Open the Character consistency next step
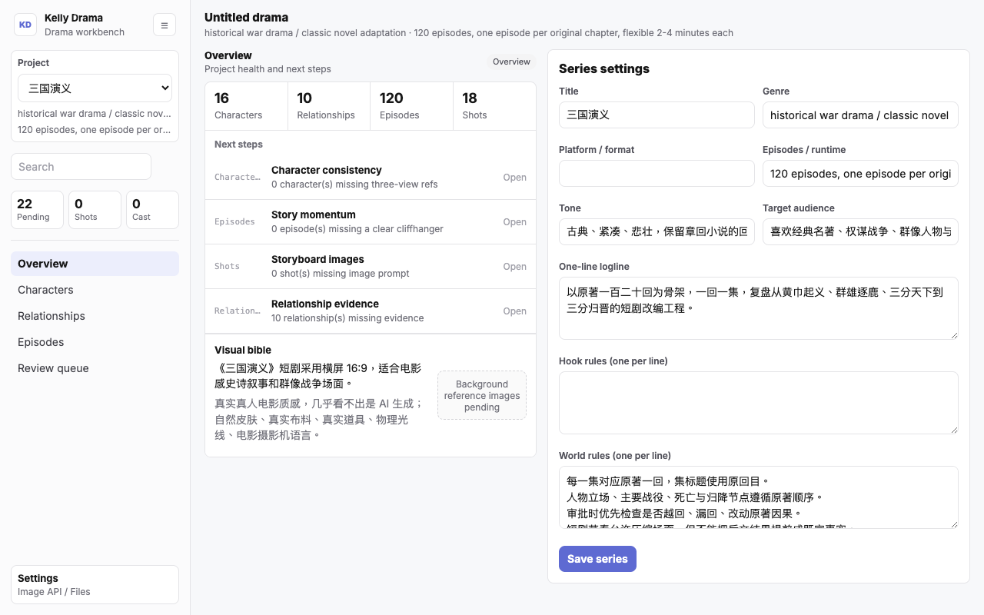 pyautogui.click(x=371, y=178)
